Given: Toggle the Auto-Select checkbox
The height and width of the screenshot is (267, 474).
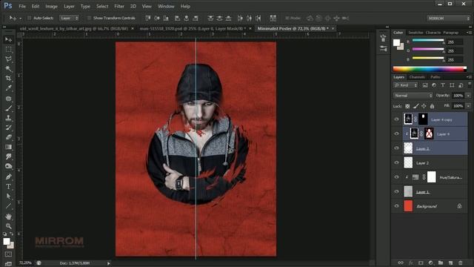Looking at the screenshot, I should tap(30, 18).
